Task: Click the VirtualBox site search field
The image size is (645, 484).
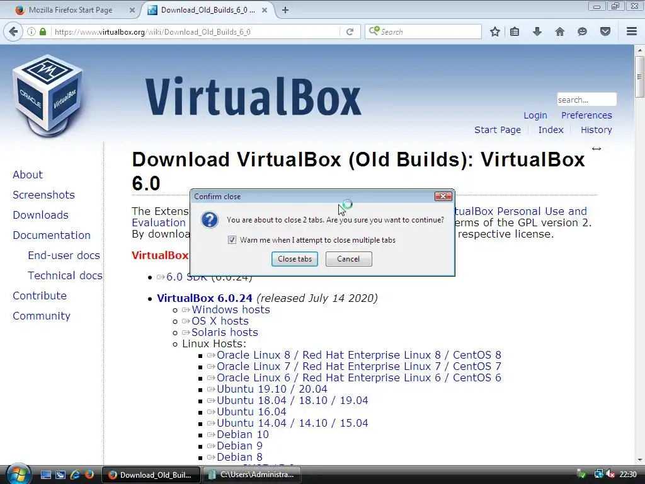Action: click(x=586, y=100)
